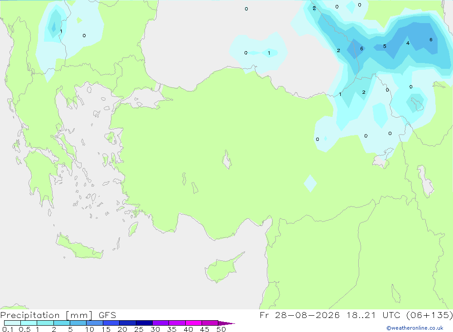
Task: Select the 30–35 mm legend swatch
Action: pyautogui.click(x=161, y=323)
